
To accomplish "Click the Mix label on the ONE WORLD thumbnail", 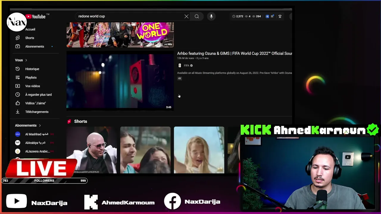I will click(168, 44).
